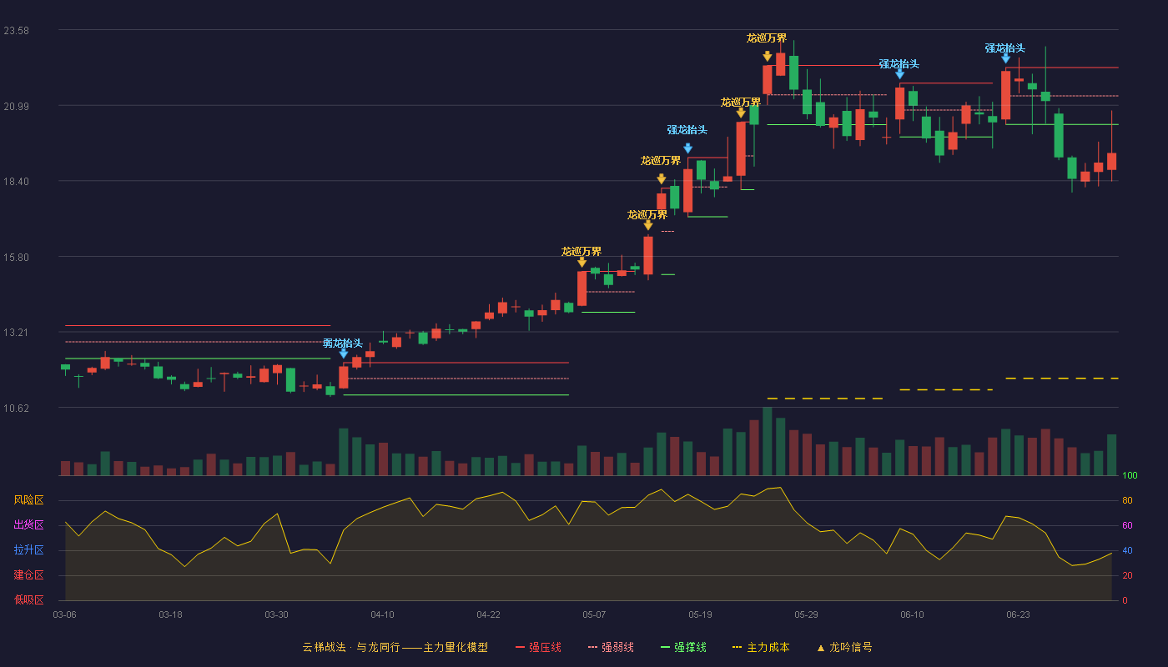Toggle the 强压线 legend item
Viewport: 1168px width, 667px height.
coord(538,647)
